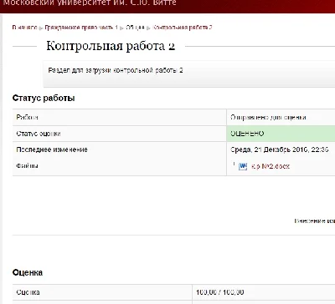Select the 'Оценка' section heading
335x304 pixels.
pyautogui.click(x=28, y=272)
